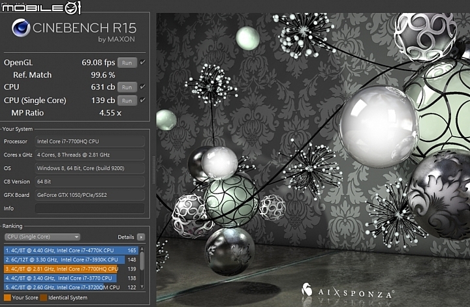This screenshot has width=470, height=307.
Task: Click the MP Ratio value 4.55 x
Action: coord(110,113)
